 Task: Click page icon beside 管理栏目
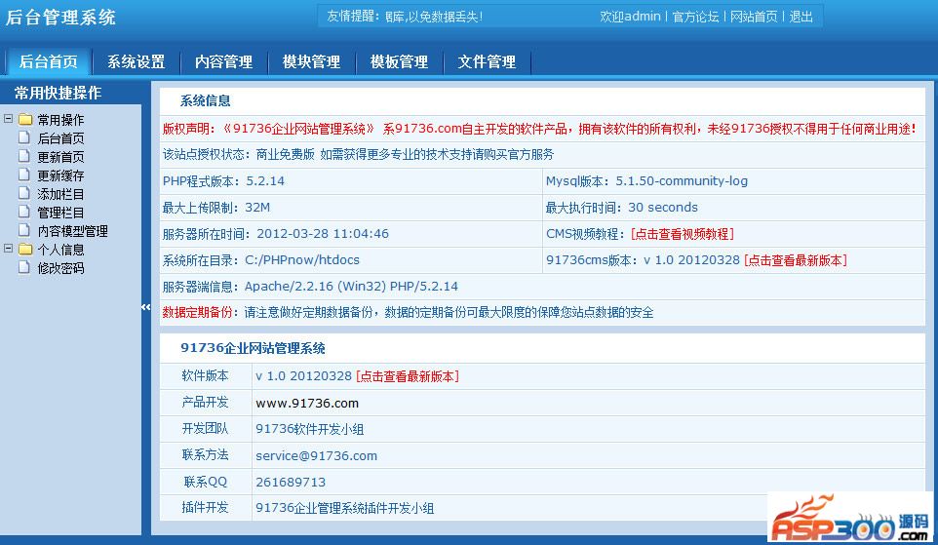(x=24, y=212)
